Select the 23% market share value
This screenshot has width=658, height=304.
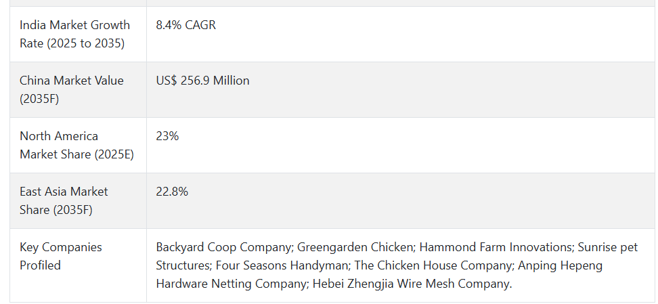click(167, 136)
